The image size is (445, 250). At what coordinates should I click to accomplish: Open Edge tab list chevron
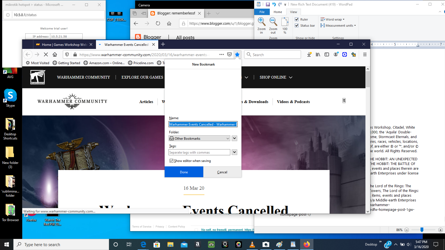[x=217, y=13]
